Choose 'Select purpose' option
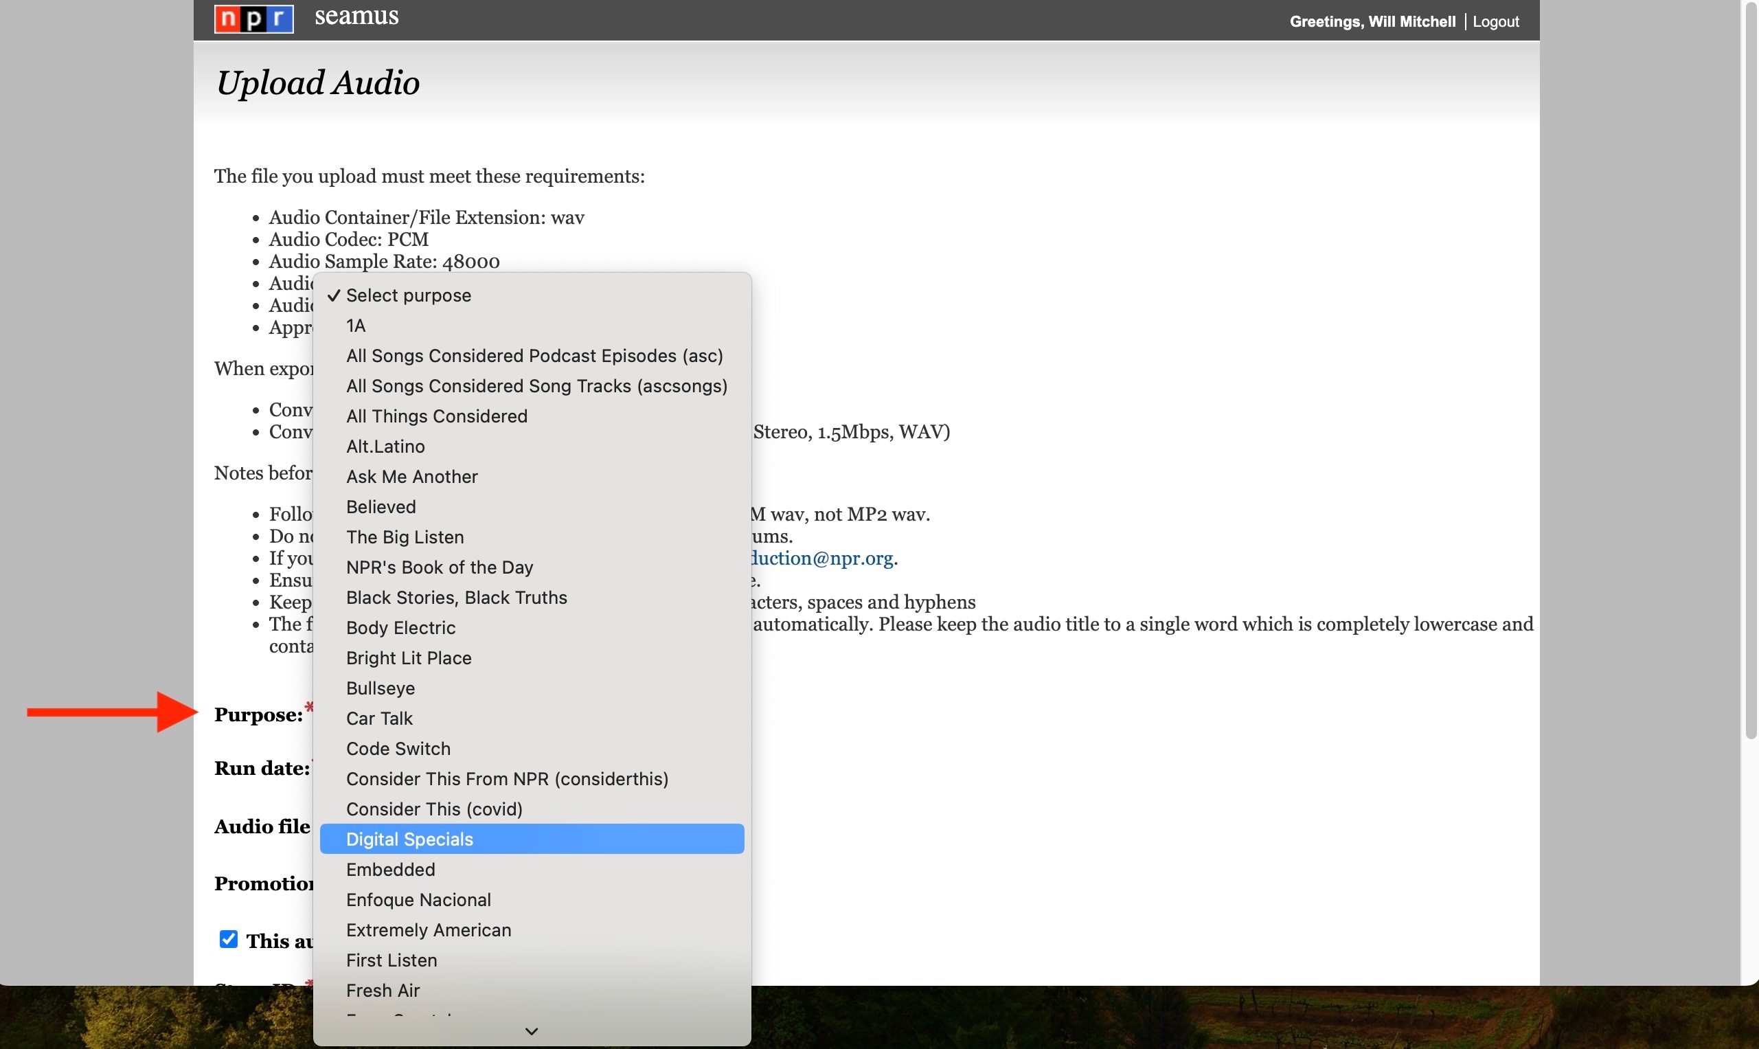This screenshot has width=1759, height=1049. [532, 295]
